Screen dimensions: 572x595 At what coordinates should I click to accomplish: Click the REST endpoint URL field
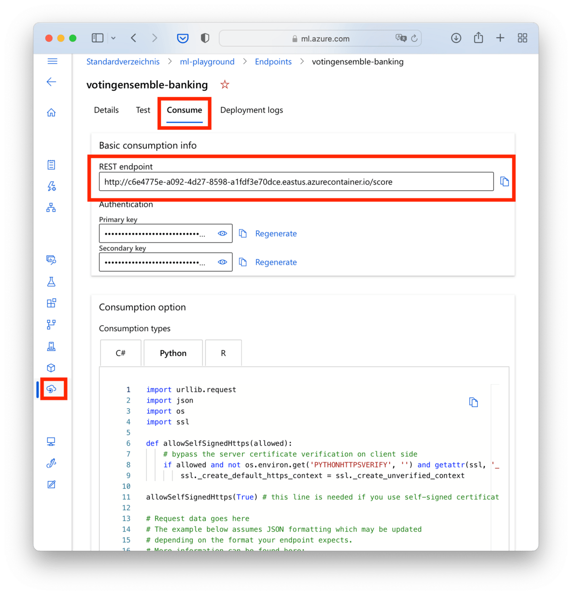click(296, 181)
